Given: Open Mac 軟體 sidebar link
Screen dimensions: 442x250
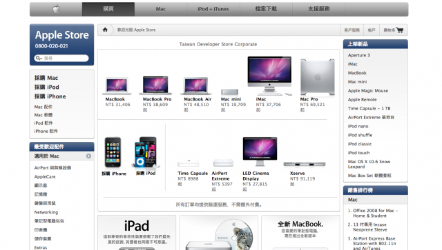Looking at the screenshot, I should [x=44, y=115].
